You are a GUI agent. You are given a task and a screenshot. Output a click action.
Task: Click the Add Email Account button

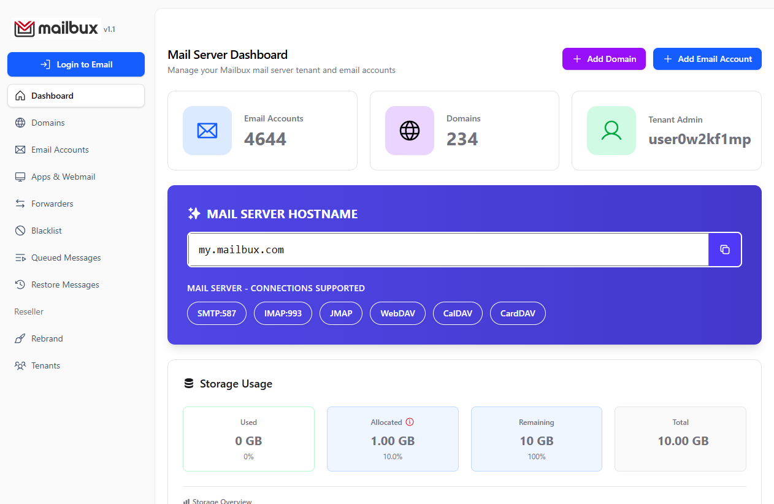tap(707, 58)
